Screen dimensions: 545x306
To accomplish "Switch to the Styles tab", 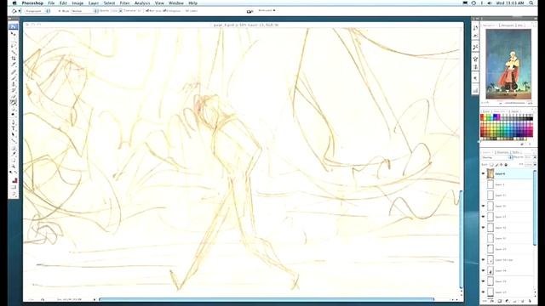I will pos(514,111).
